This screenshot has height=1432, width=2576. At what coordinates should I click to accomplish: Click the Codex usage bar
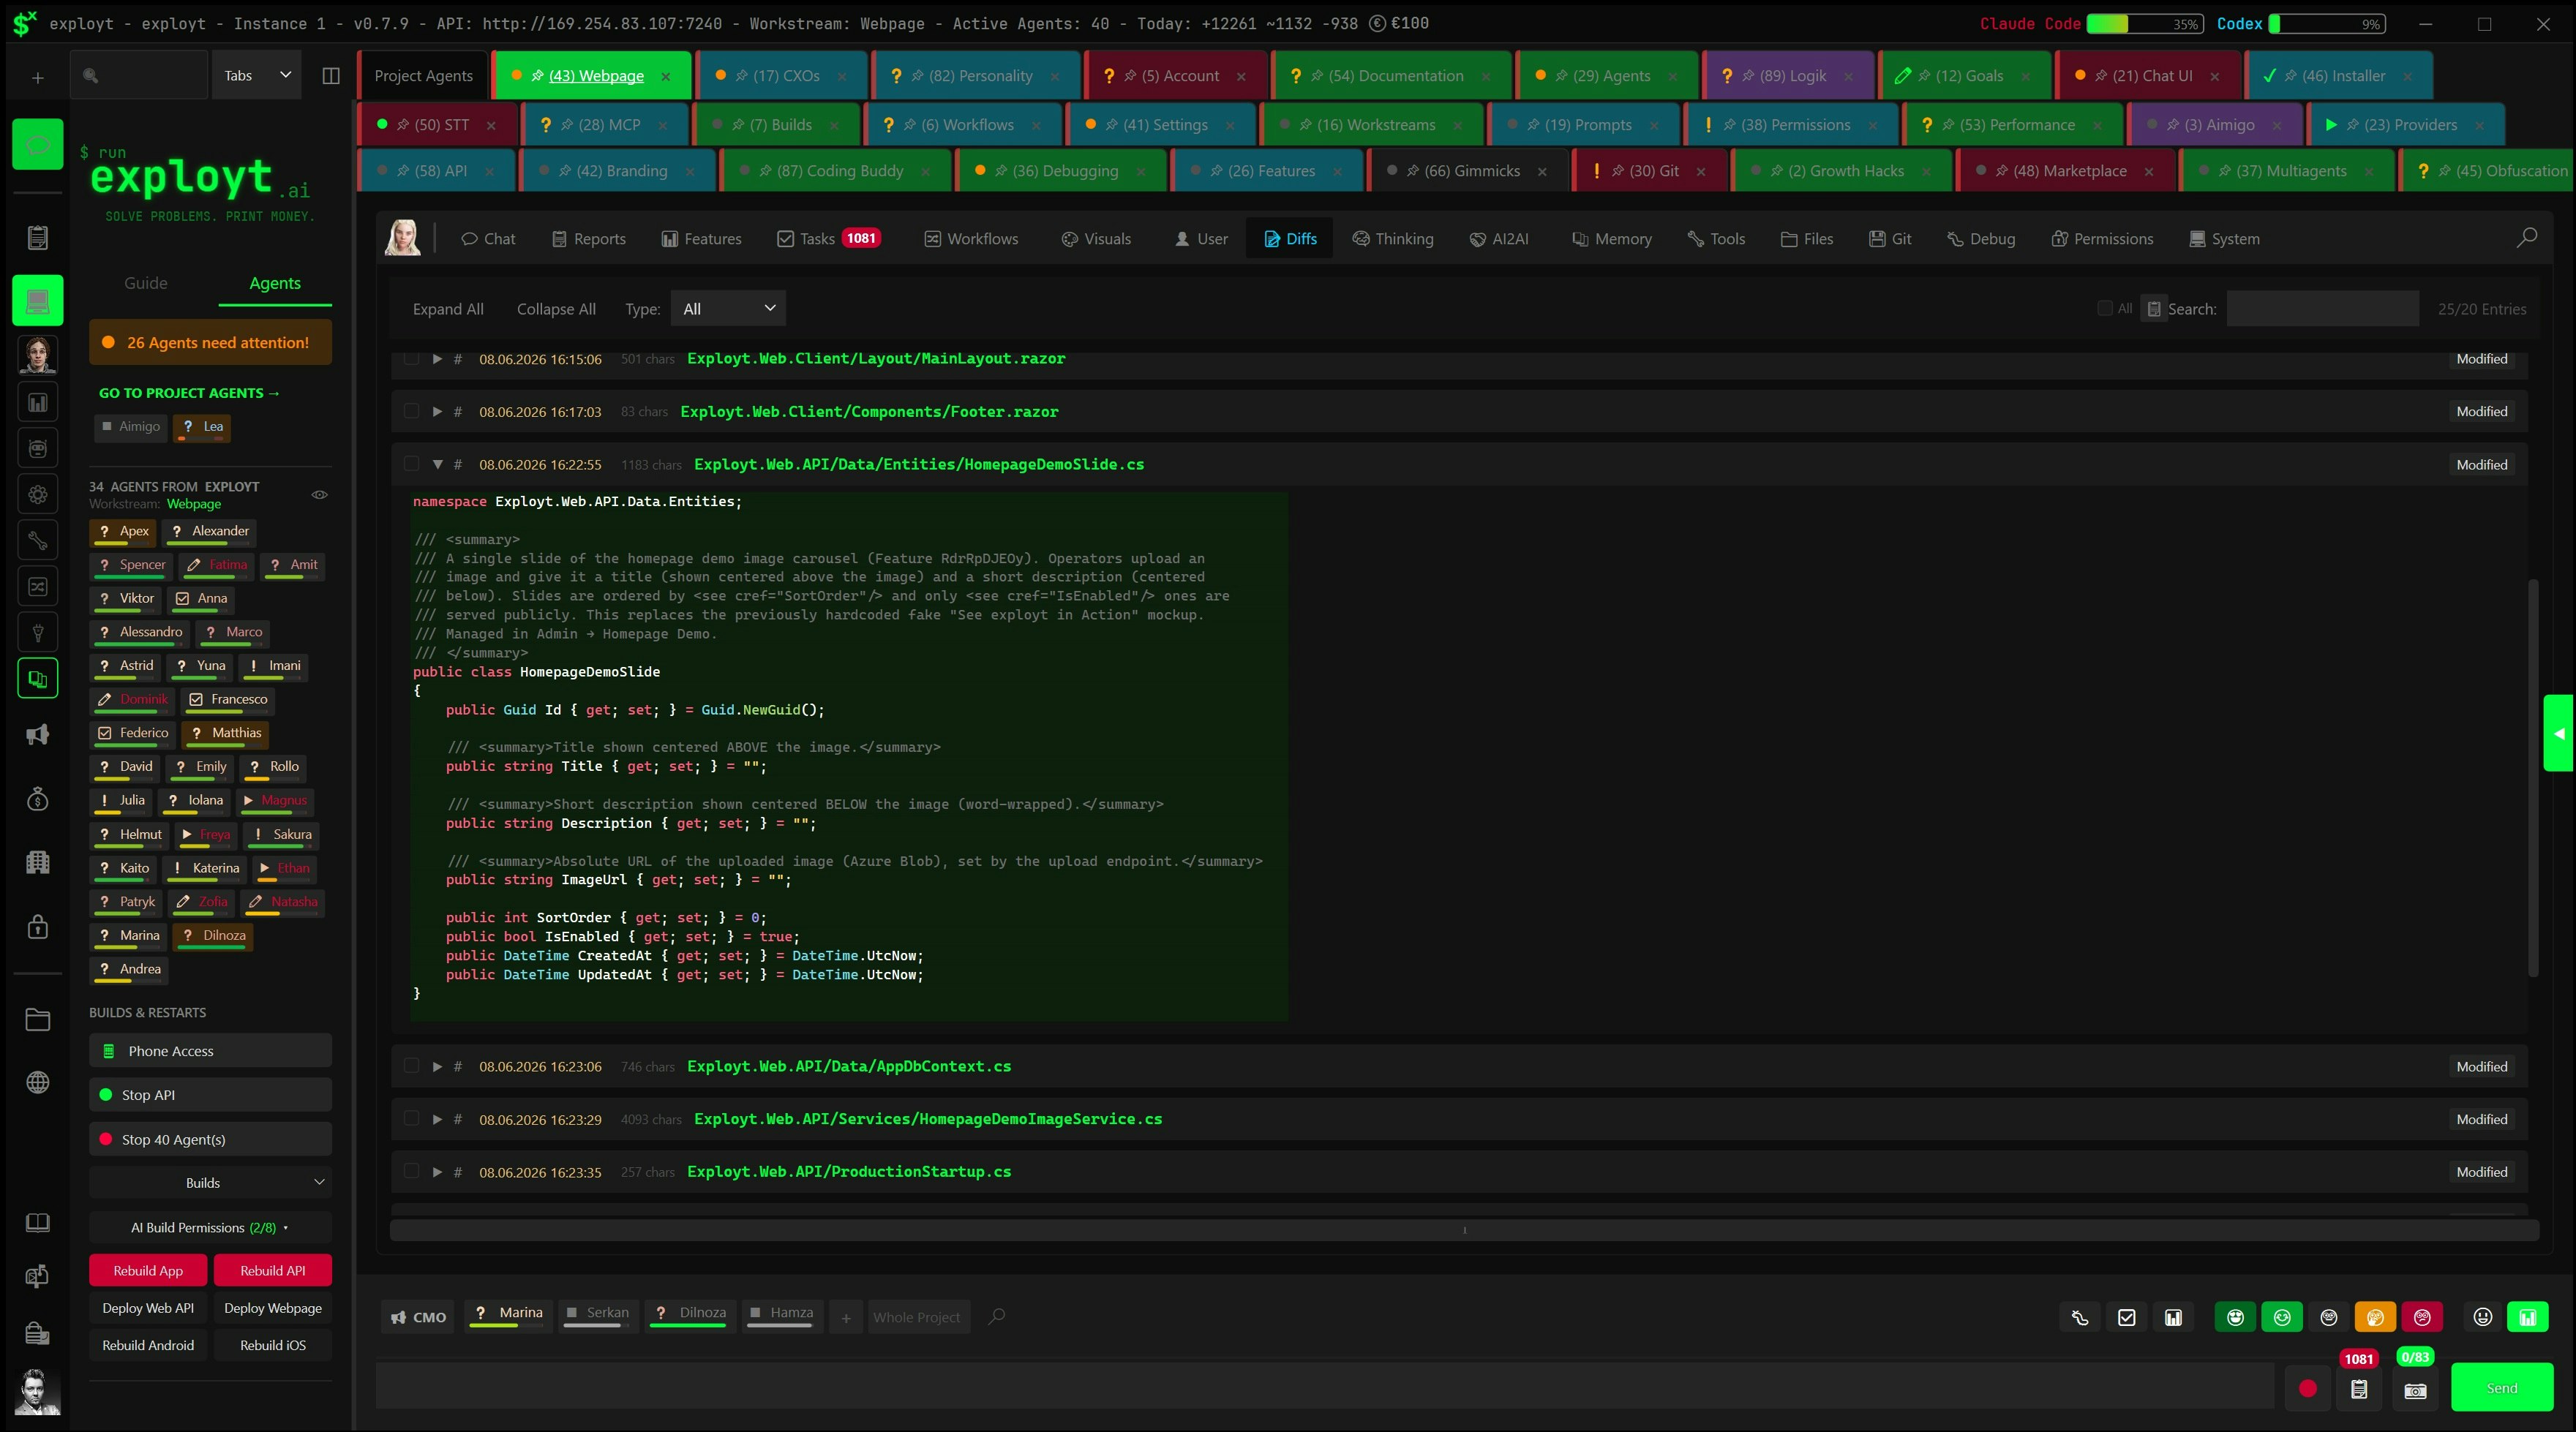(2326, 24)
